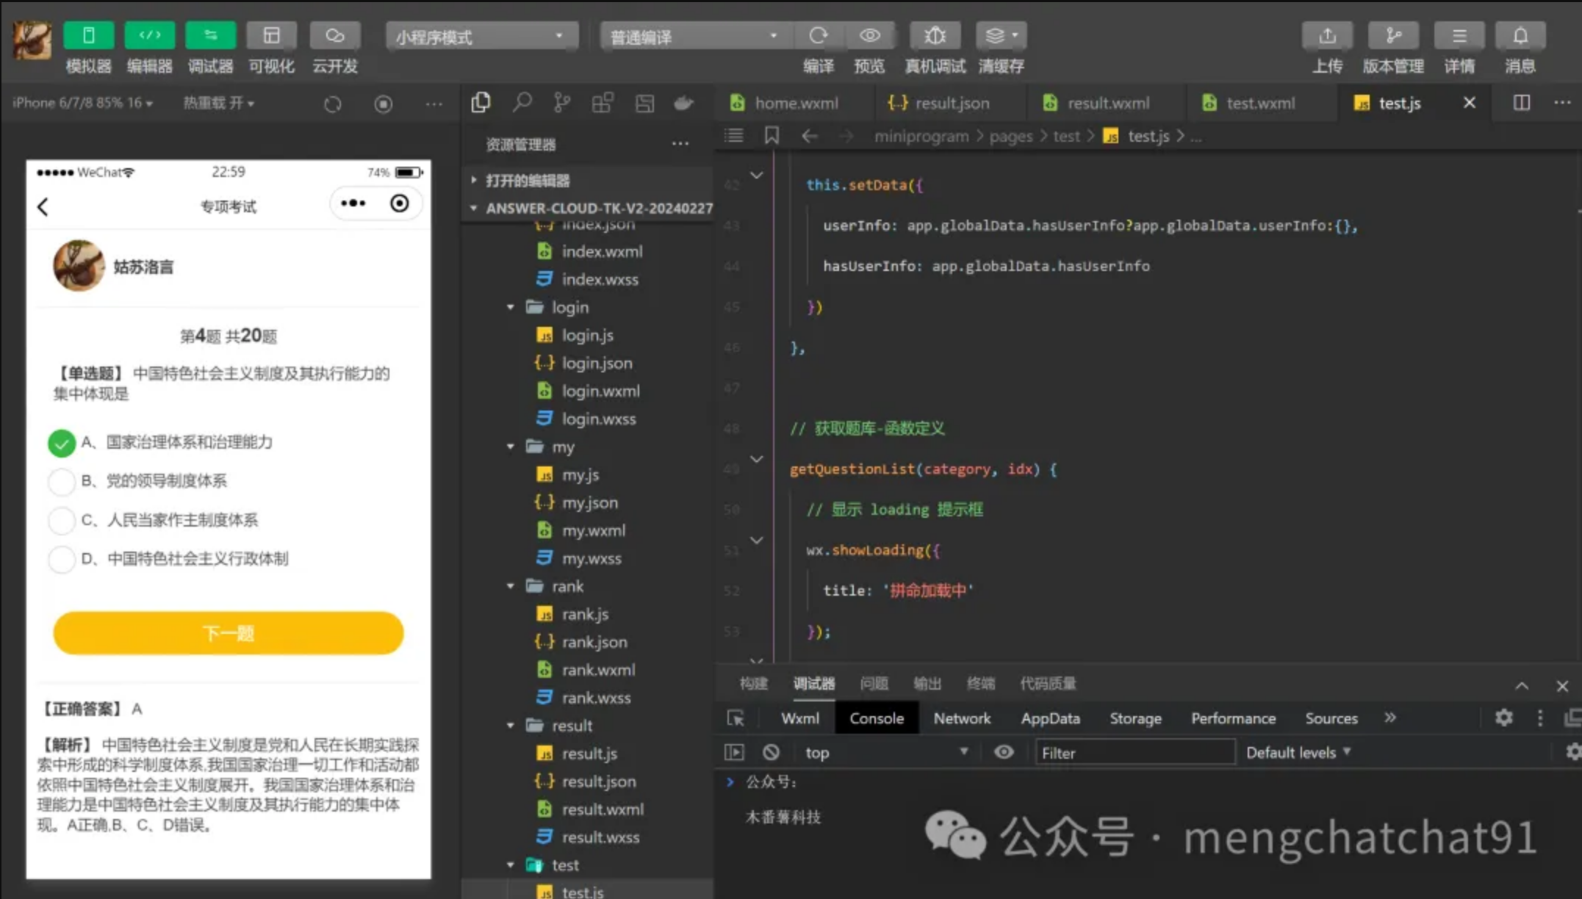Click the real-device debug bug icon
The width and height of the screenshot is (1582, 899).
tap(935, 35)
